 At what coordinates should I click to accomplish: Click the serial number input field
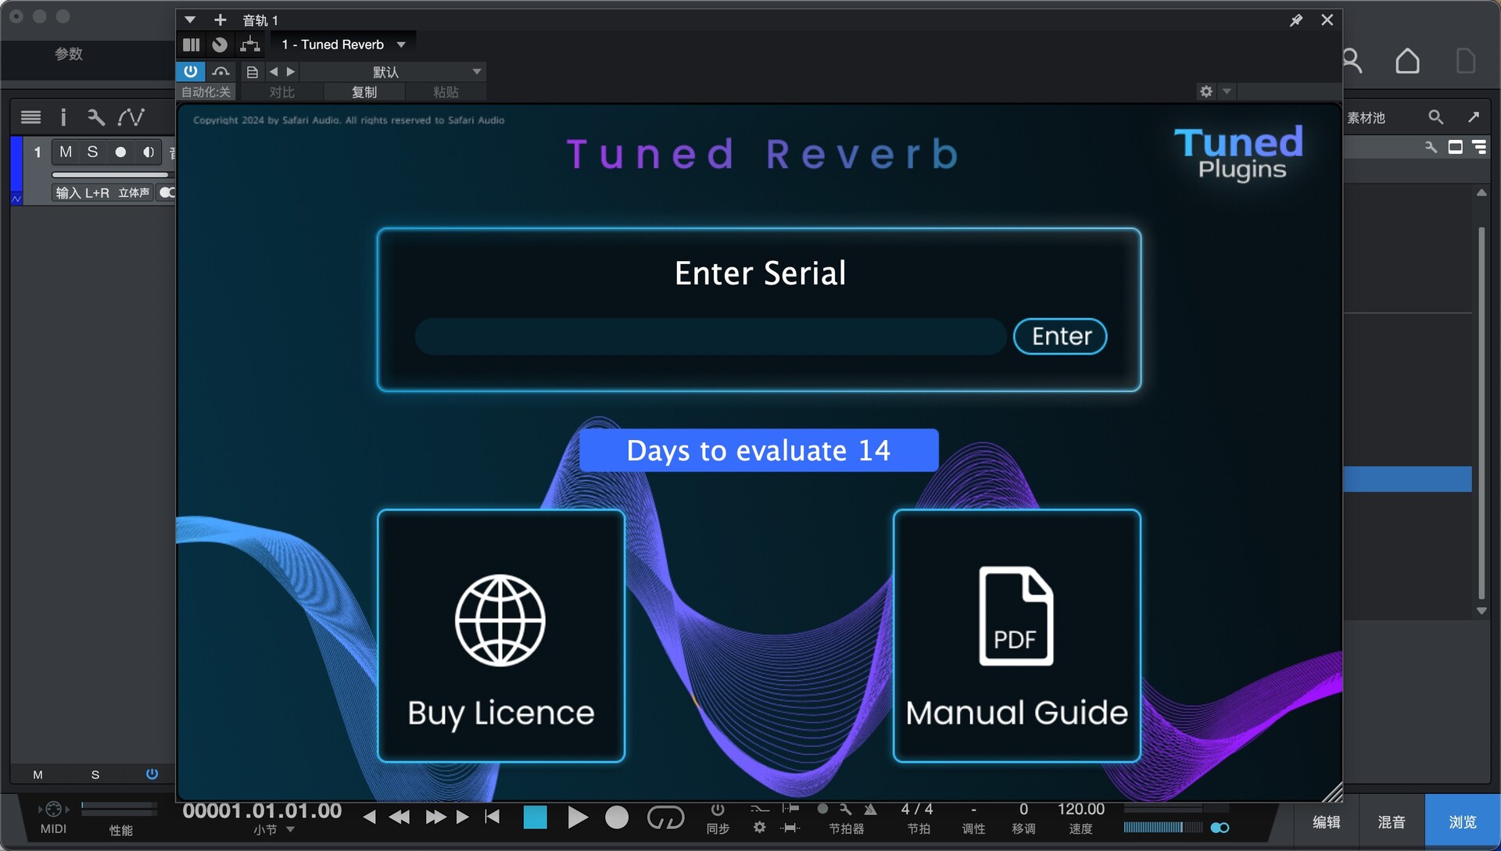(x=710, y=336)
